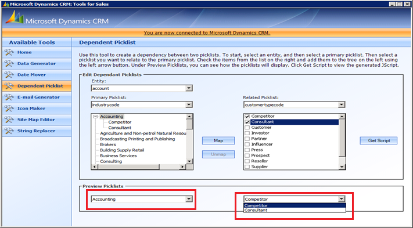Select the E-mail Generator menu item
This screenshot has width=413, height=228.
pos(37,97)
